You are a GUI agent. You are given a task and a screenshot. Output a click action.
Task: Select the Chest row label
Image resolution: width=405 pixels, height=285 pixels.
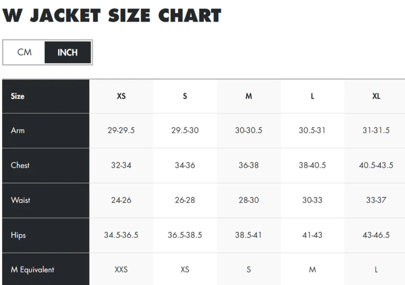coord(20,165)
